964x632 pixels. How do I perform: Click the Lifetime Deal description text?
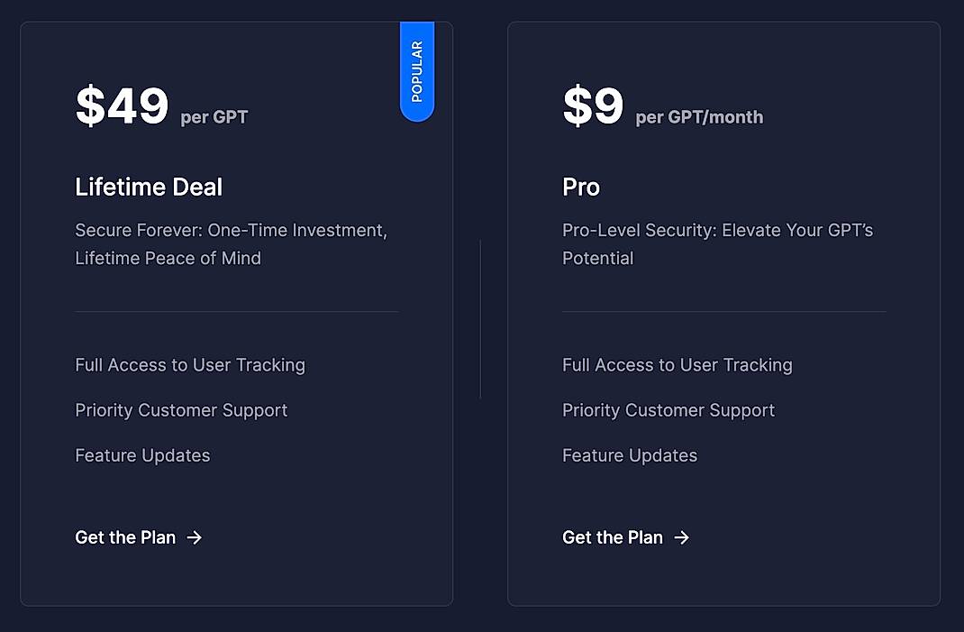coord(231,243)
